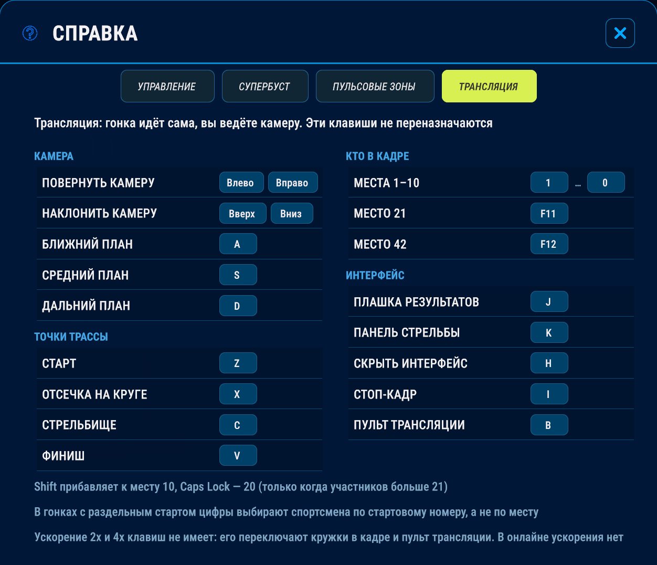Click the Точки трассы section heading
Image resolution: width=657 pixels, height=565 pixels.
coord(71,337)
